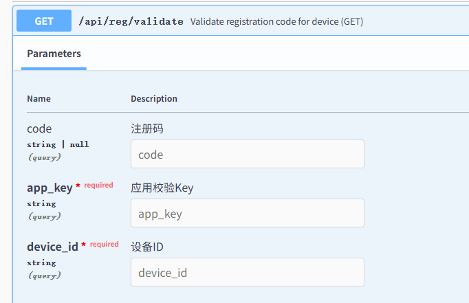469x303 pixels.
Task: Select the Parameters tab
Action: (54, 54)
